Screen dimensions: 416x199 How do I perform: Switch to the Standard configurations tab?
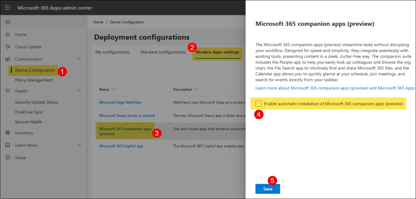(x=163, y=52)
